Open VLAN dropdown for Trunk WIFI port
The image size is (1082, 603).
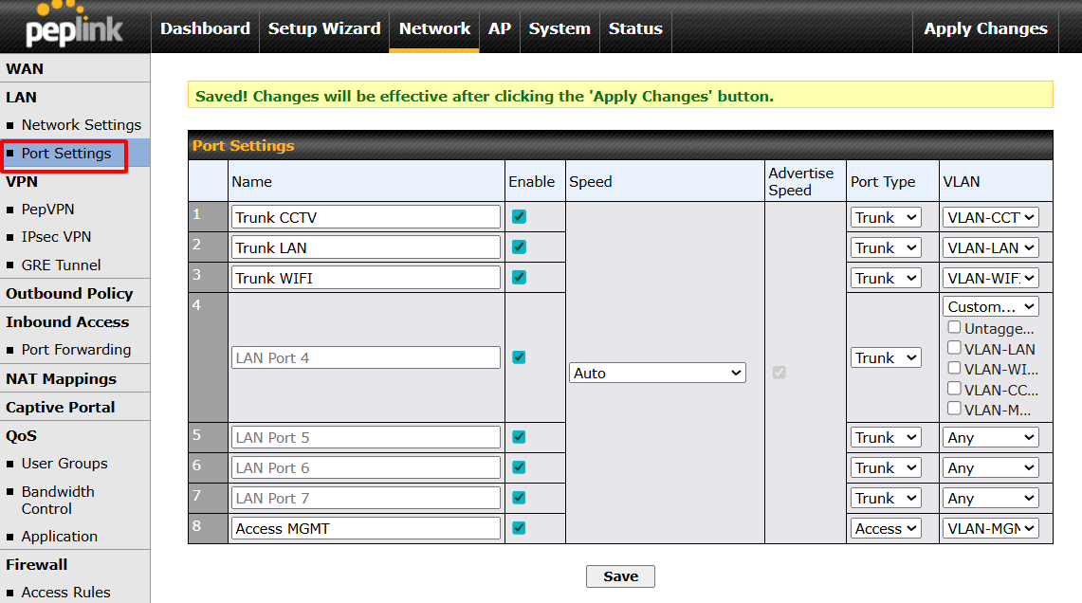[x=991, y=278]
